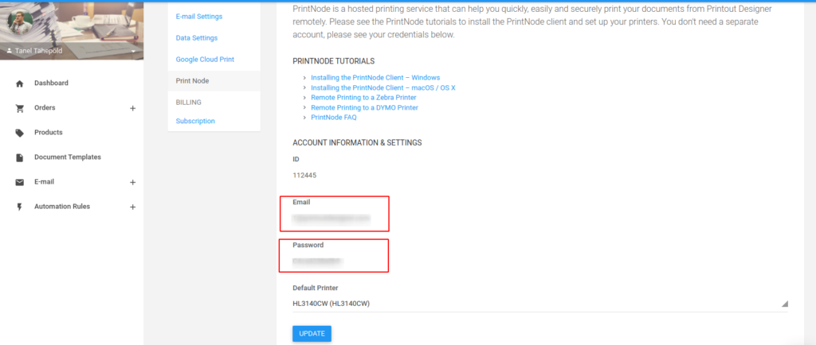Click the blurred Email value field
The width and height of the screenshot is (816, 345).
click(331, 219)
